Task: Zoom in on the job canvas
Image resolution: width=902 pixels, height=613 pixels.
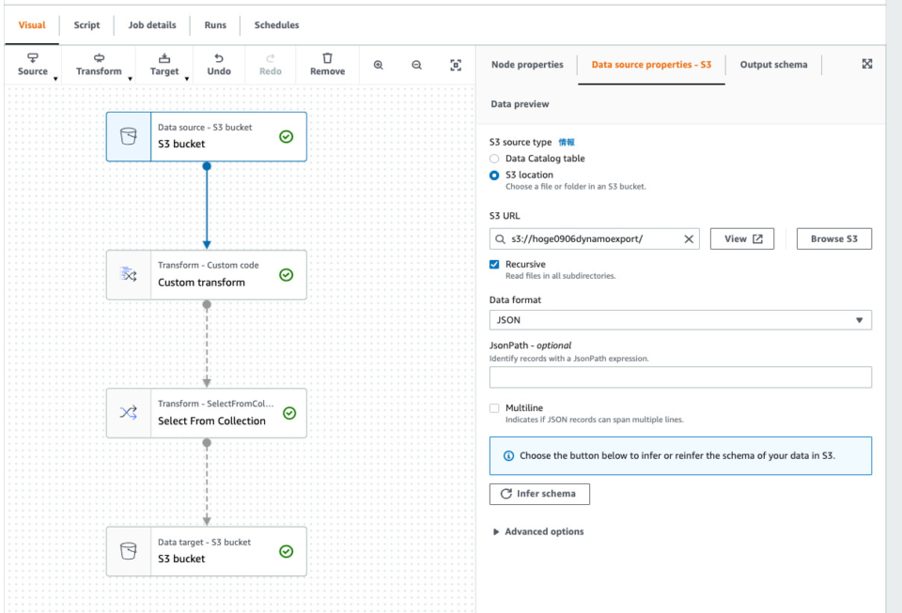Action: coord(378,65)
